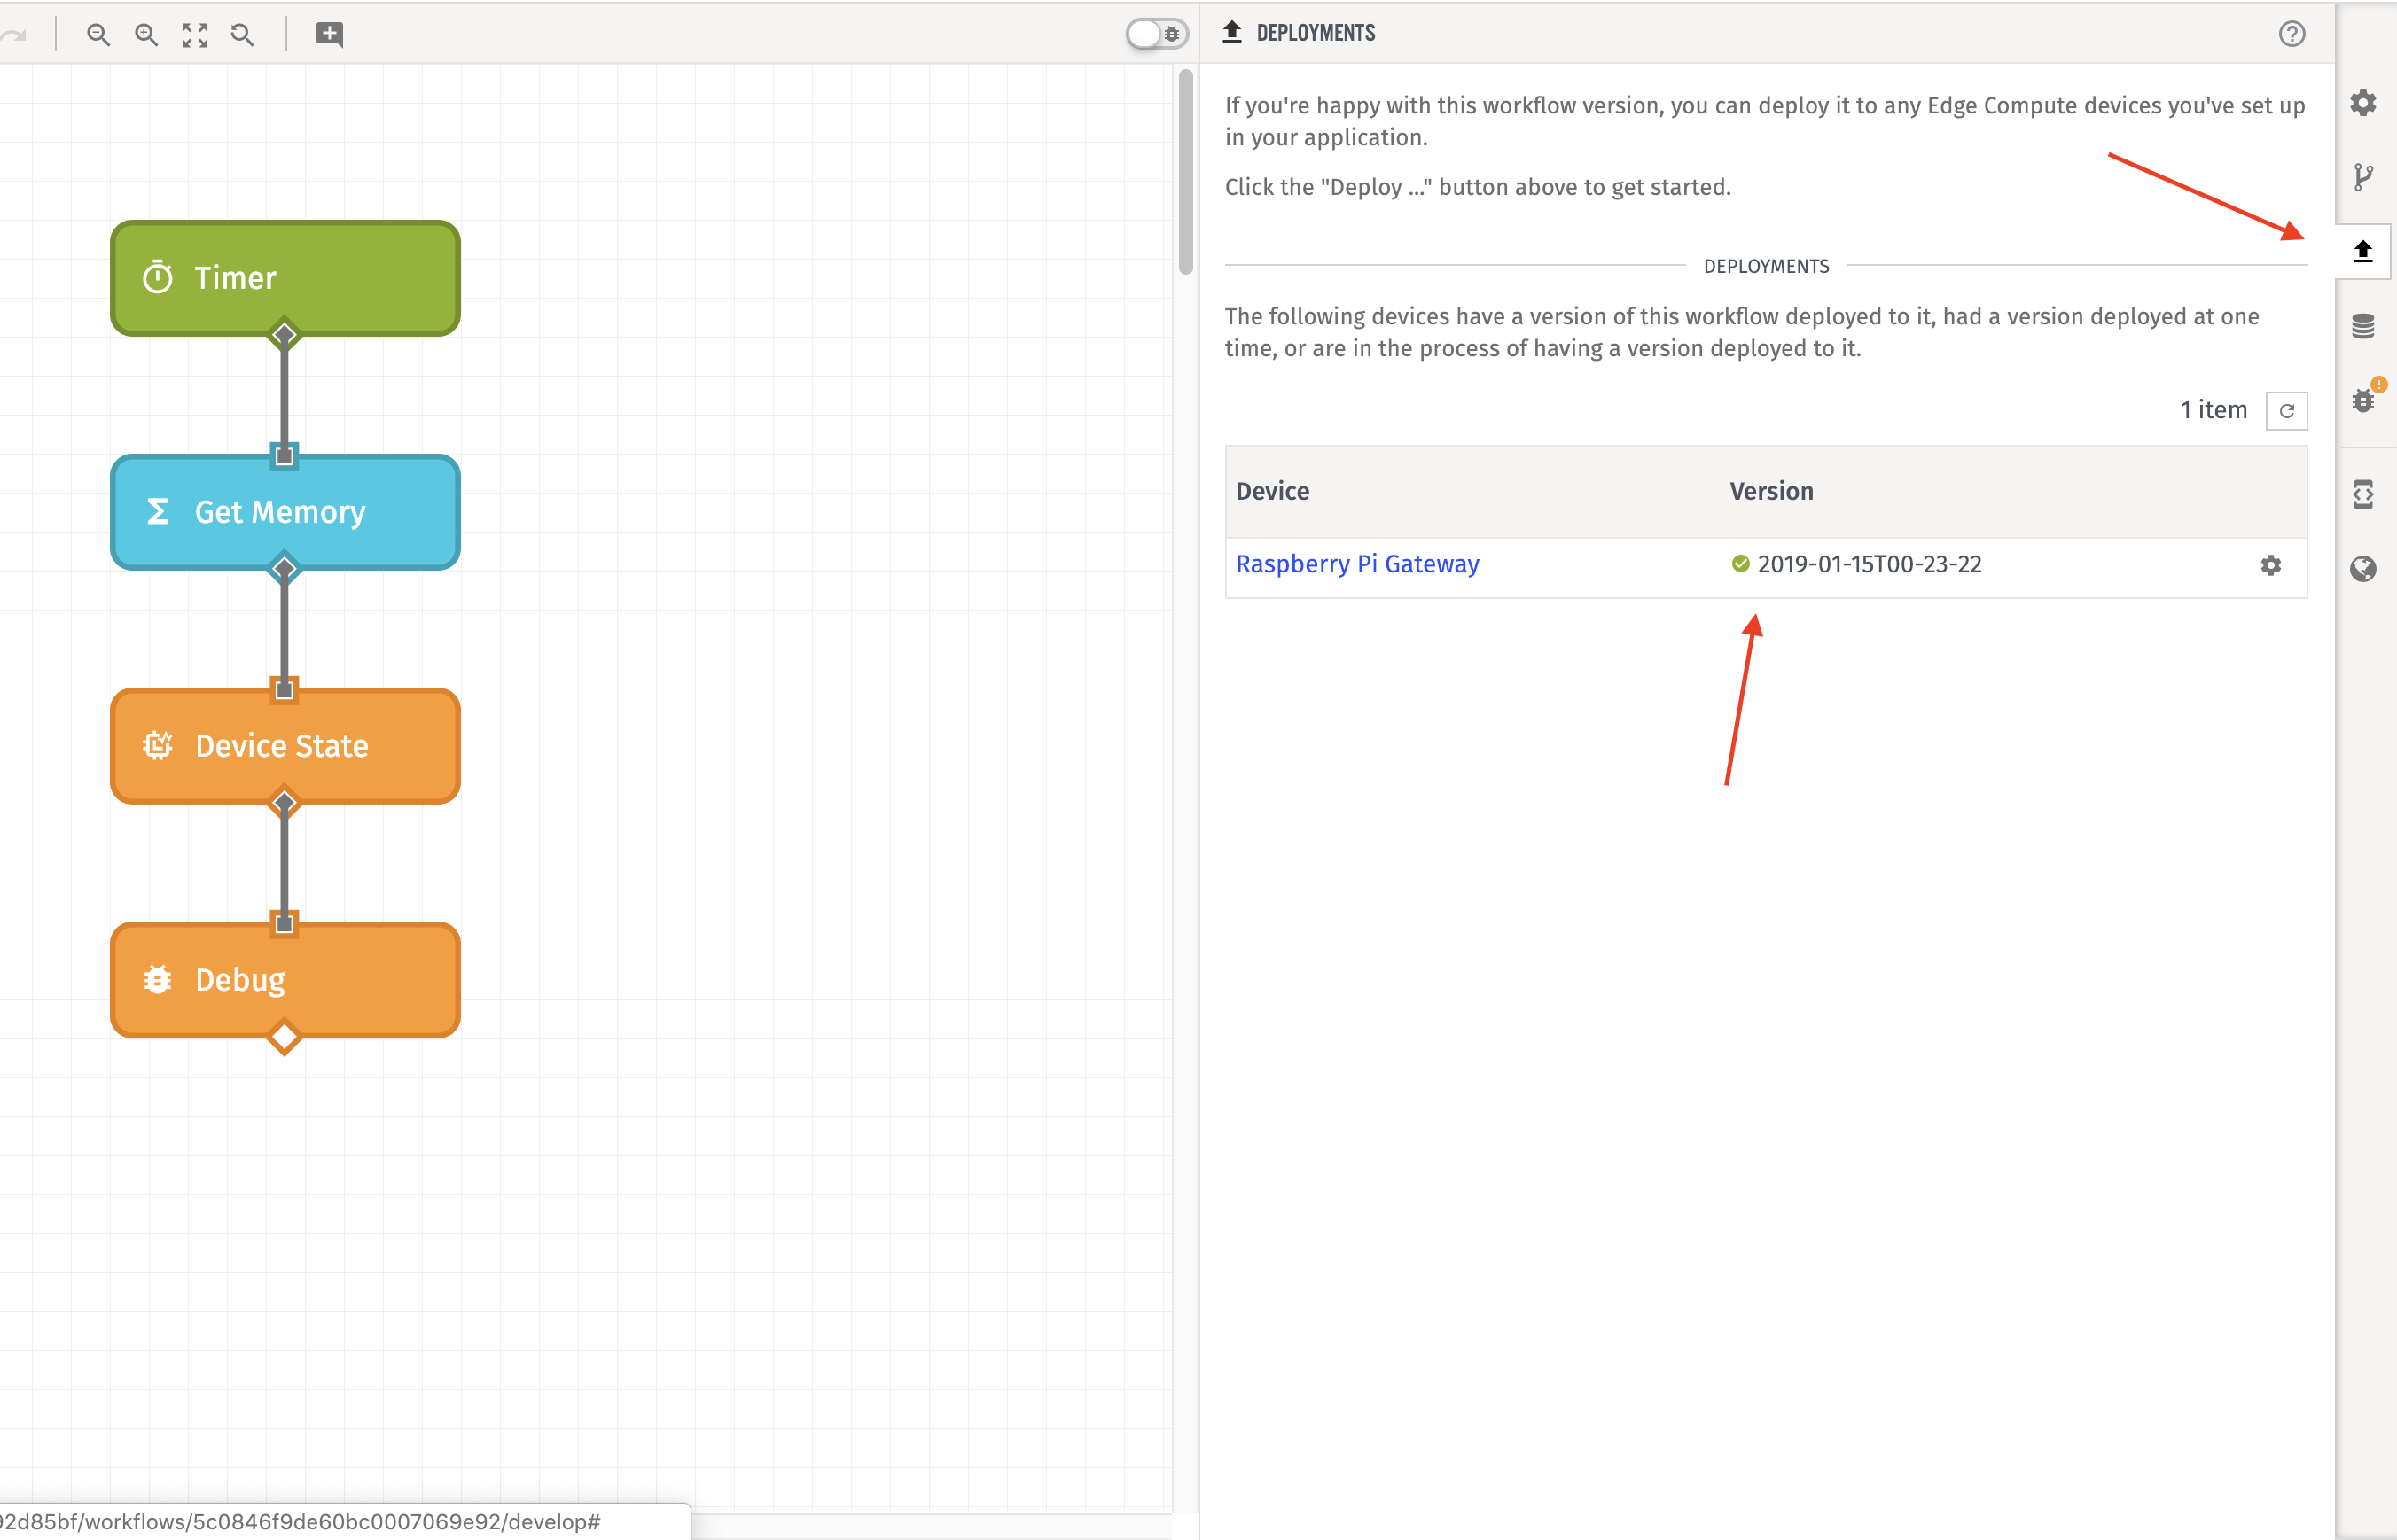This screenshot has width=2397, height=1540.
Task: Fit workflow to screen with expand icon
Action: [195, 35]
